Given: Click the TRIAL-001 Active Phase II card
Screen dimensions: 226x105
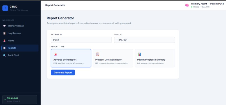Looking at the screenshot, I should [20, 99].
